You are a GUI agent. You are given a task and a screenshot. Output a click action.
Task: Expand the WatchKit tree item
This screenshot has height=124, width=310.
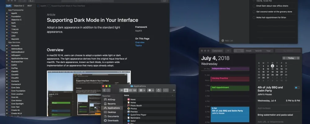7,39
